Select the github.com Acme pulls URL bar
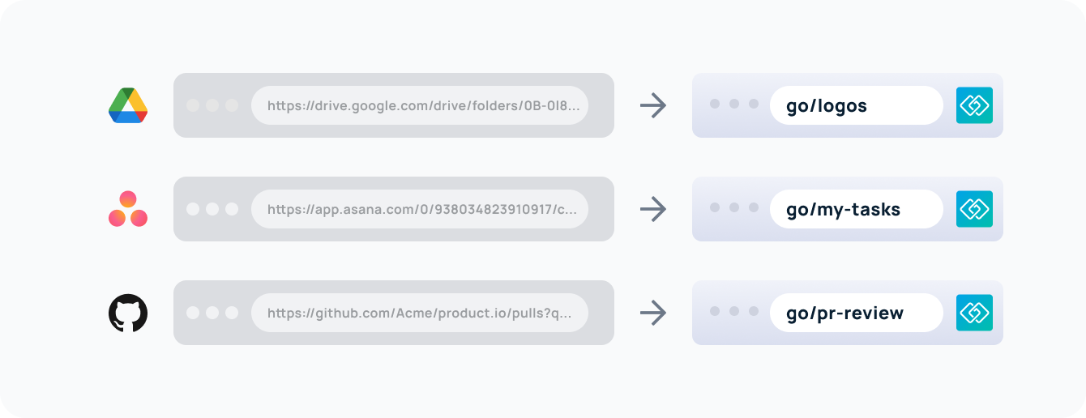 click(x=420, y=313)
